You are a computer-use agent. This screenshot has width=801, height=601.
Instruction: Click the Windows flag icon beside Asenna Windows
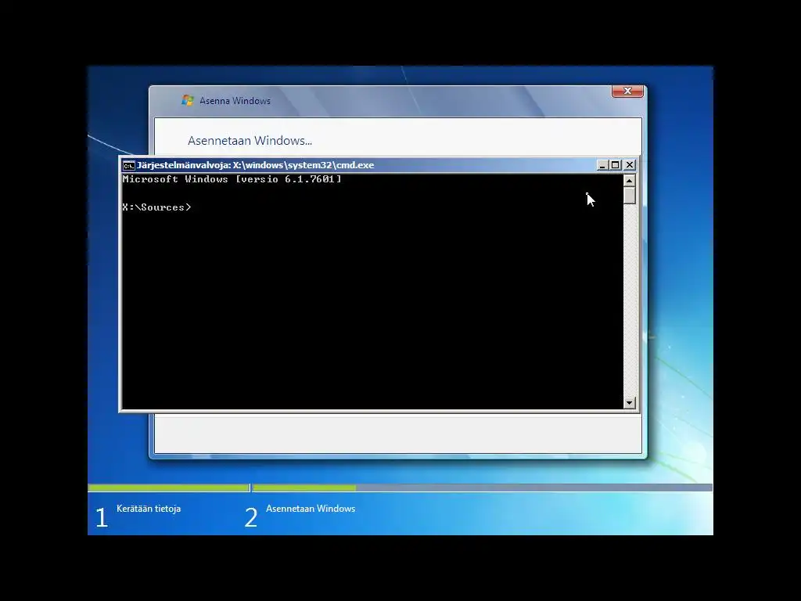188,100
